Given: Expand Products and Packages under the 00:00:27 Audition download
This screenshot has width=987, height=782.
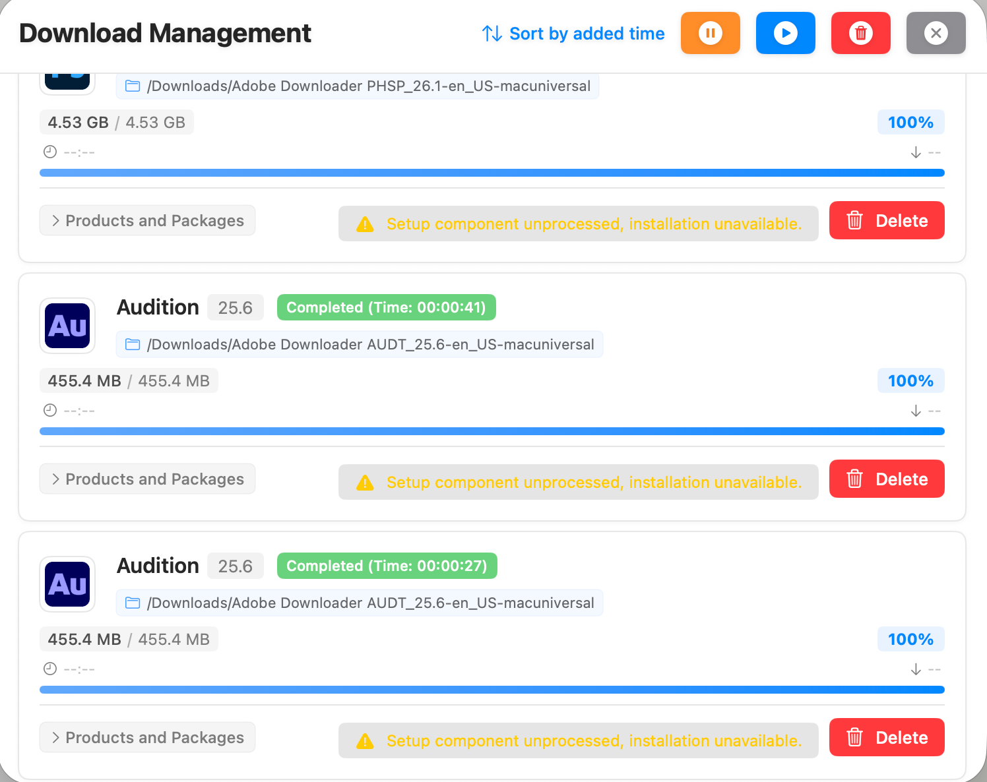Looking at the screenshot, I should coord(147,738).
